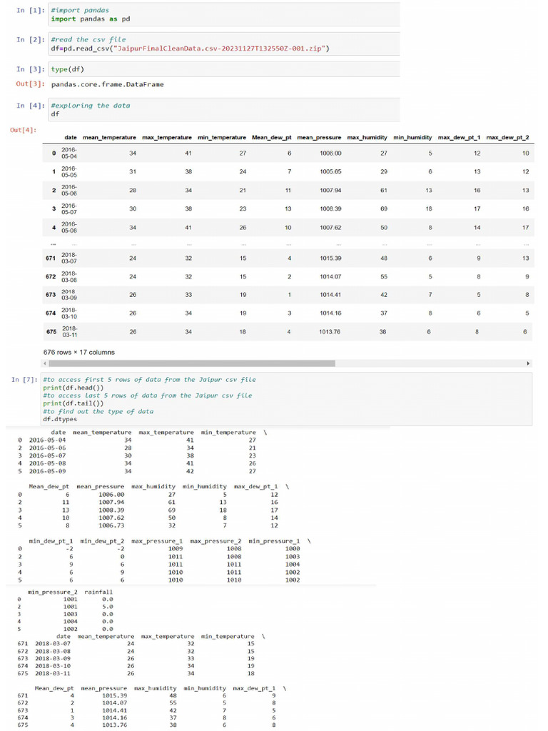The image size is (548, 731).
Task: Click the Out[4] output prompt label
Action: [23, 130]
